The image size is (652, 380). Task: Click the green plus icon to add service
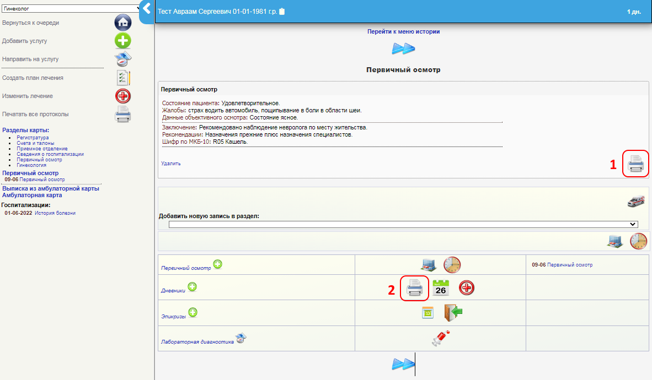coord(122,41)
